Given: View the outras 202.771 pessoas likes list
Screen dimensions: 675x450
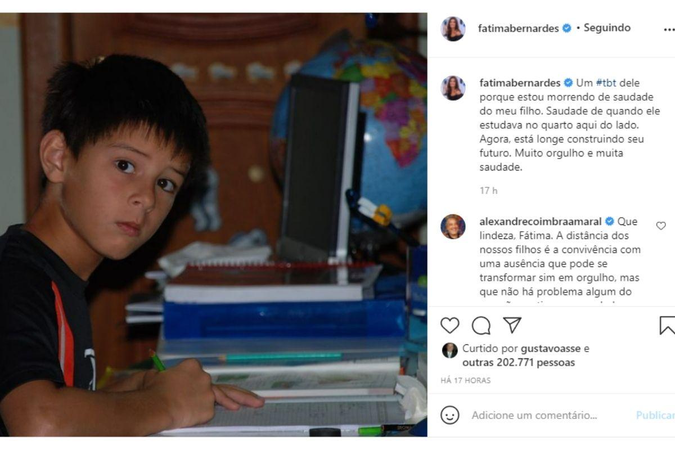Looking at the screenshot, I should (x=519, y=363).
